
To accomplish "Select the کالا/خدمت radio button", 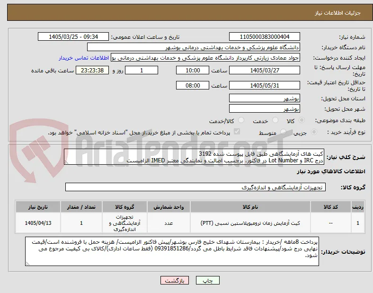I will pos(241,120).
